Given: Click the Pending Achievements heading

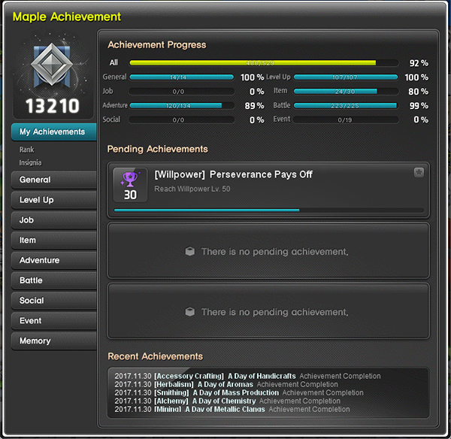Looking at the screenshot, I should (157, 149).
